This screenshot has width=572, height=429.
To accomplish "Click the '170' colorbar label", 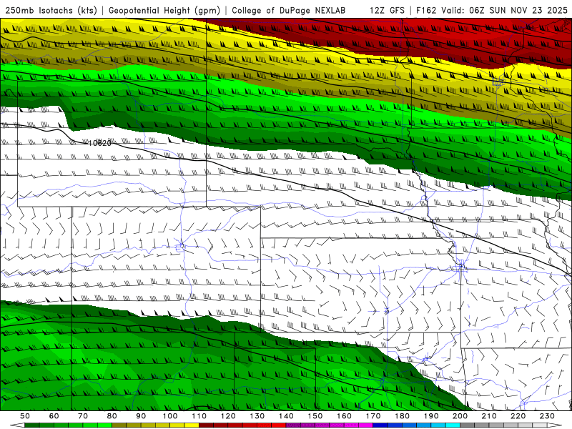I will 373,416.
